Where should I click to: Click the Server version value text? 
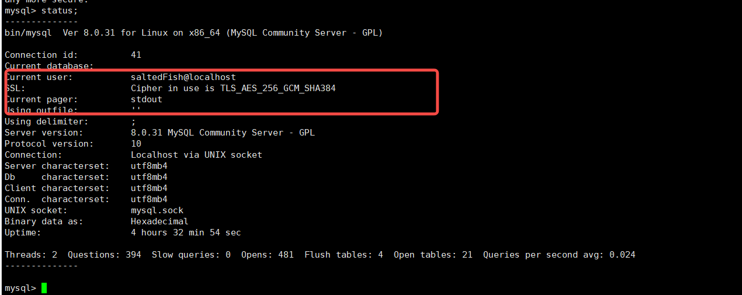[223, 133]
